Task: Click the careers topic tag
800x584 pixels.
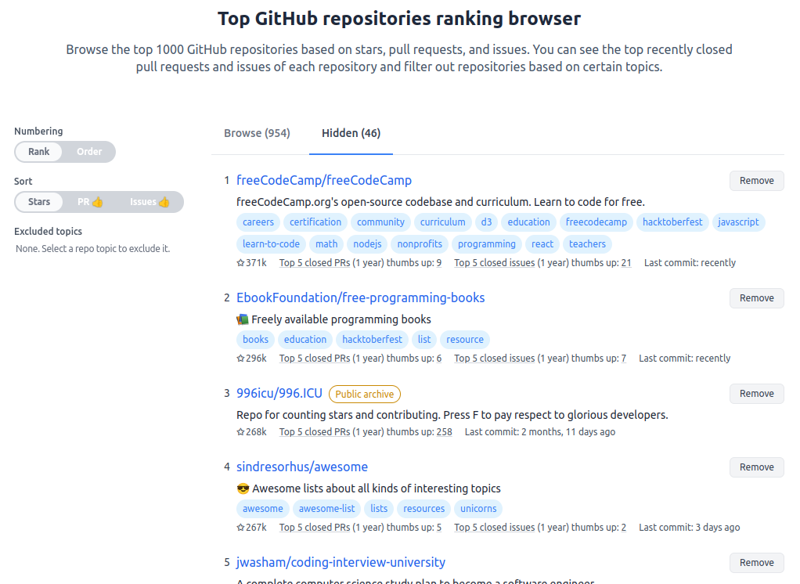Action: click(258, 222)
